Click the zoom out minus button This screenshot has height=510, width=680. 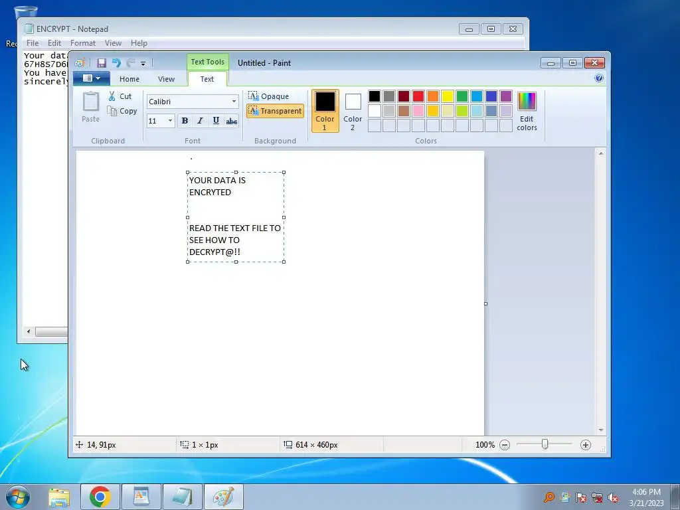click(x=505, y=445)
